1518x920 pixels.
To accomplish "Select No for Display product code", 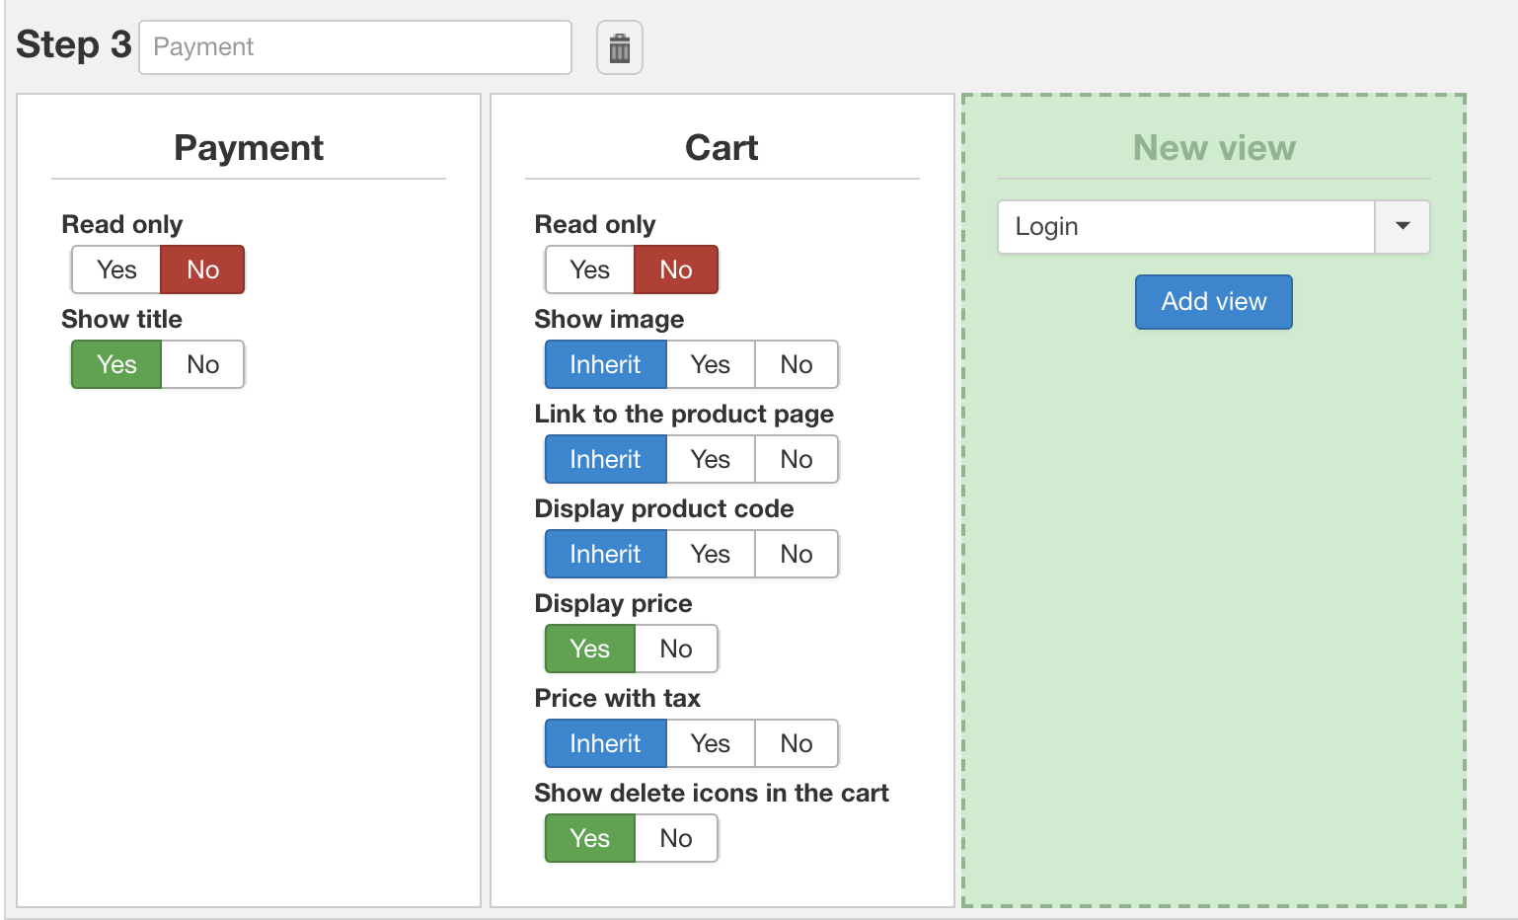I will (796, 554).
